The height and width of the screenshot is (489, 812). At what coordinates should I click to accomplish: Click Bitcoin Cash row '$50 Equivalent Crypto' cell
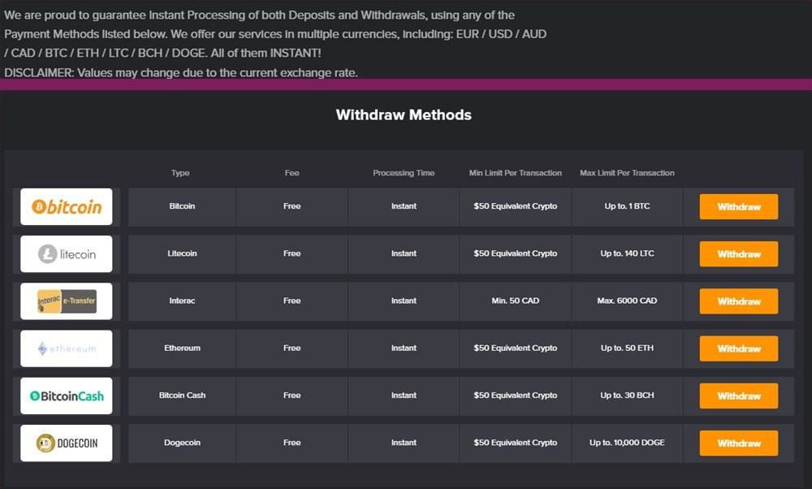[x=516, y=396]
